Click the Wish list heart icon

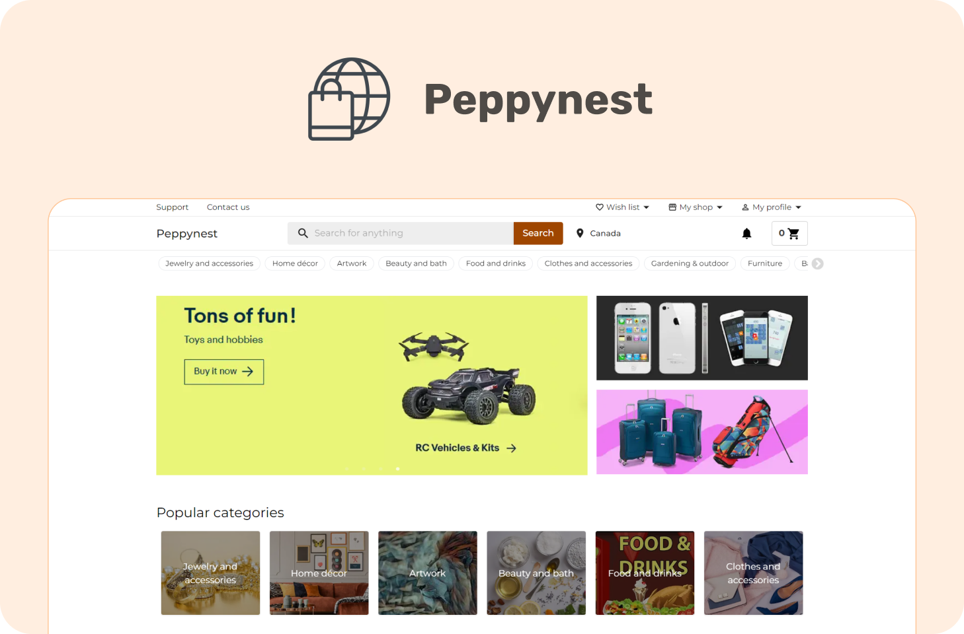pos(600,207)
